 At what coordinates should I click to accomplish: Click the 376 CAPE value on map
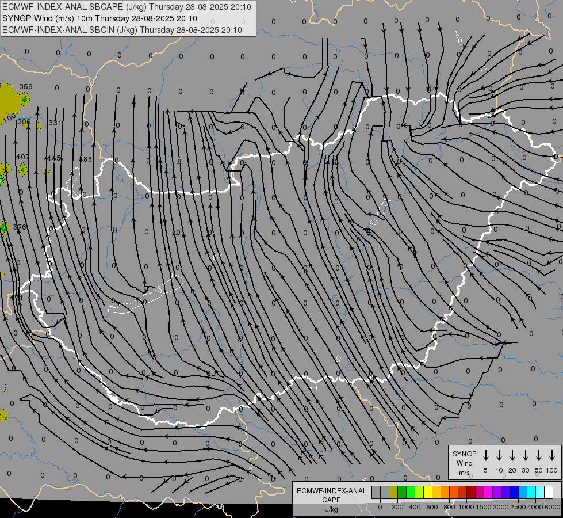point(20,227)
